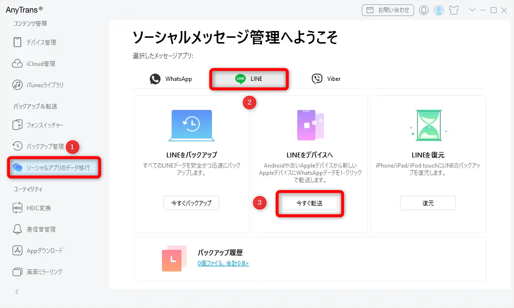Open iCloud管理 in sidebar
This screenshot has height=308, width=514.
[x=41, y=63]
